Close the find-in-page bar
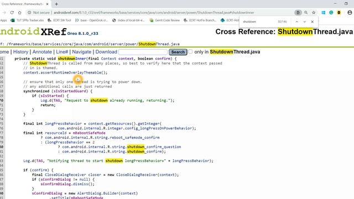354x199 pixels. [312, 22]
